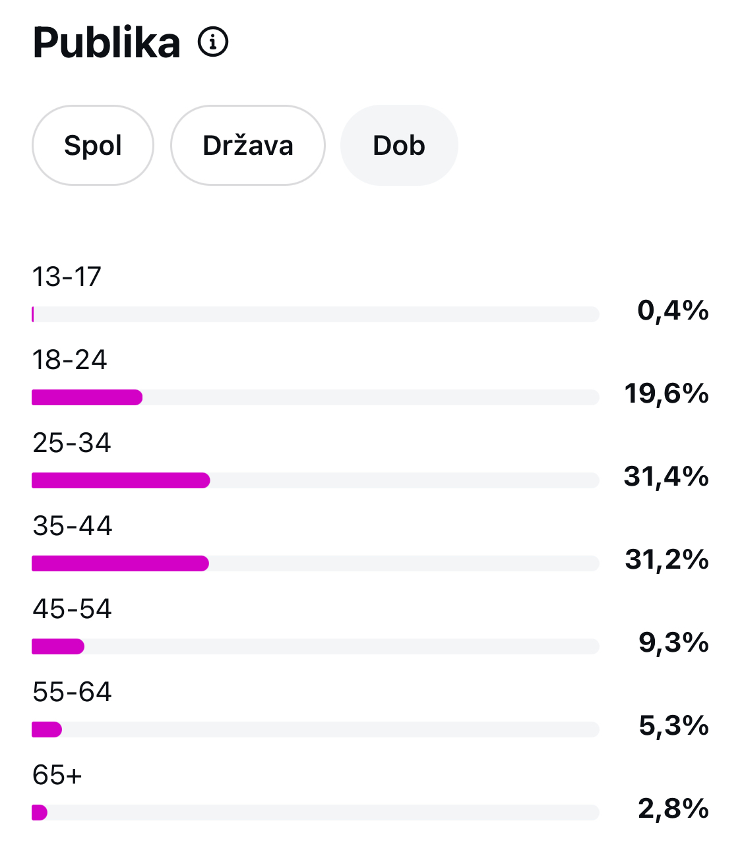Click the info icon next to Publika

click(x=213, y=43)
